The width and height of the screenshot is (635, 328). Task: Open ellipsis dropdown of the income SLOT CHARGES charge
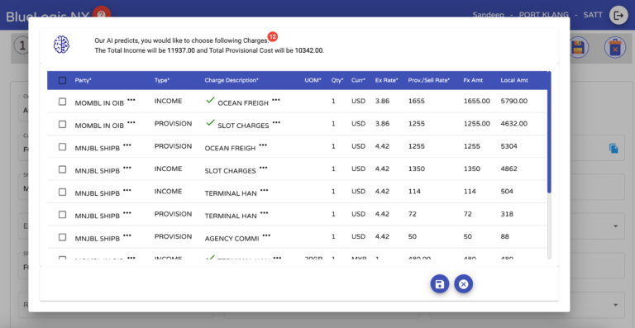coord(263,167)
